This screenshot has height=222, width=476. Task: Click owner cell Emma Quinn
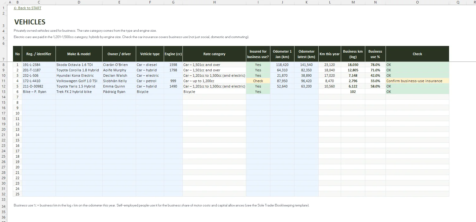click(119, 86)
